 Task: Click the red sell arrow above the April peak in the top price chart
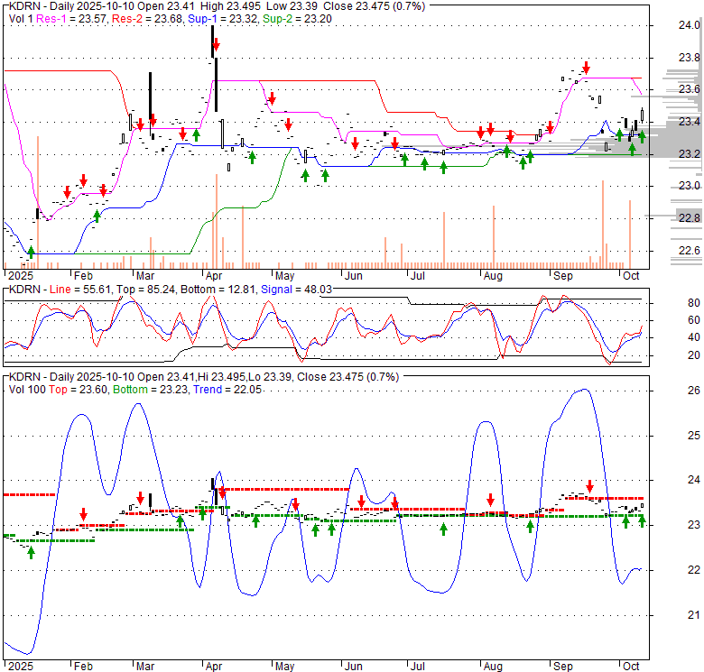coord(217,43)
